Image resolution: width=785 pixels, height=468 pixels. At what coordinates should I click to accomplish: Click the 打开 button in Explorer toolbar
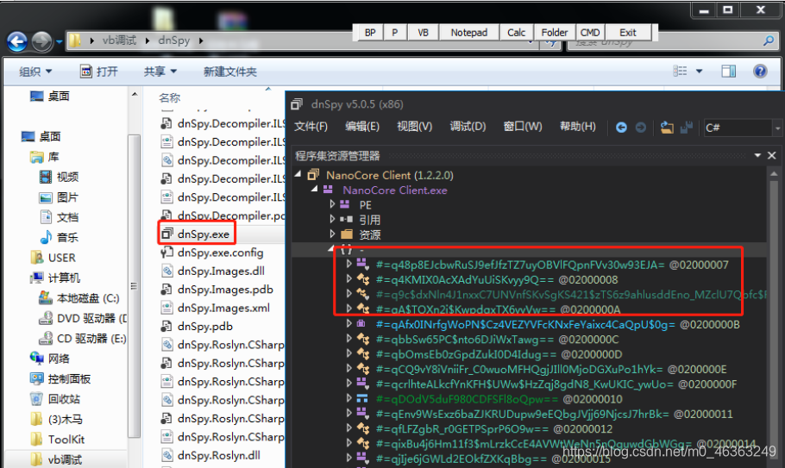pyautogui.click(x=99, y=72)
